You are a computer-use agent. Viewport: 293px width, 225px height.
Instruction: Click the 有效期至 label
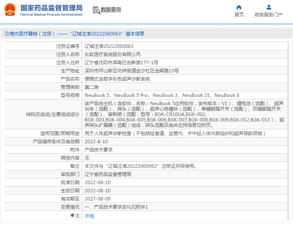70,199
